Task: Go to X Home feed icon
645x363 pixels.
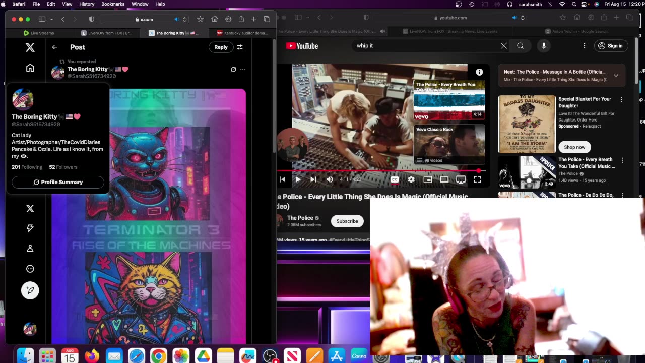Action: pos(30,68)
